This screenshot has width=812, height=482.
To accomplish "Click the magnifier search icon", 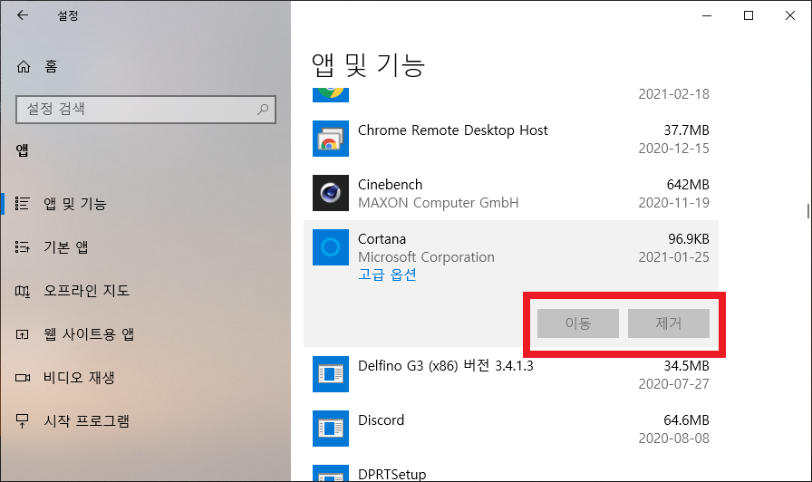I will tap(263, 110).
